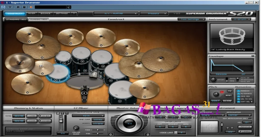Click the host preset browser arrow icon
This screenshot has height=137, width=261.
(x=69, y=7)
